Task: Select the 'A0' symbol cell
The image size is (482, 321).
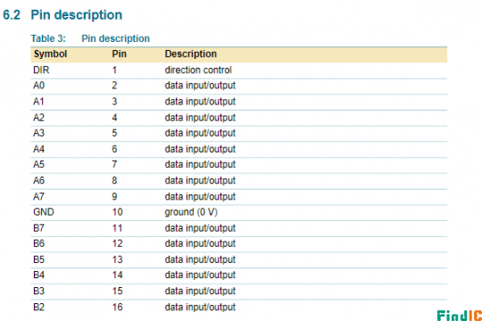Action: (38, 86)
